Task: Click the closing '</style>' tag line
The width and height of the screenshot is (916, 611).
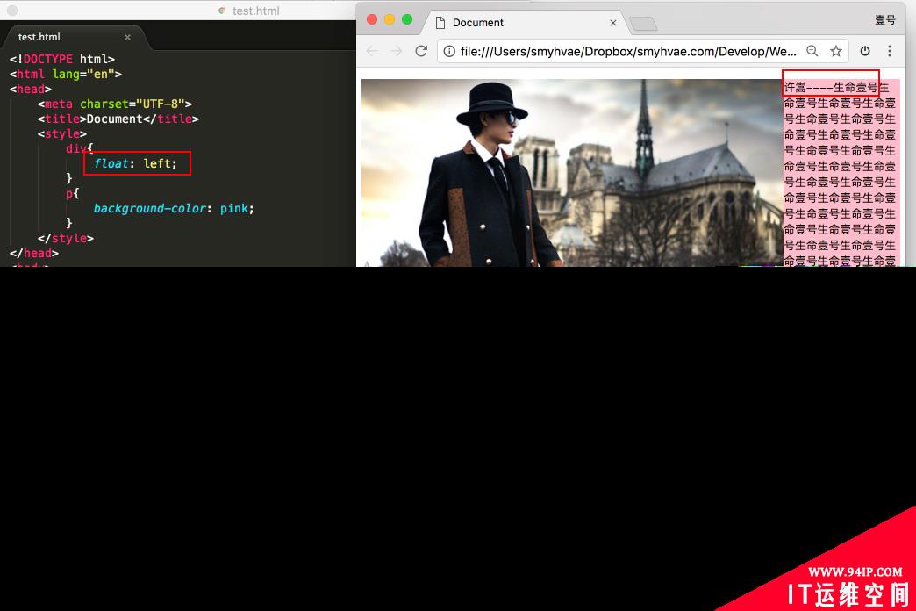Action: tap(66, 239)
